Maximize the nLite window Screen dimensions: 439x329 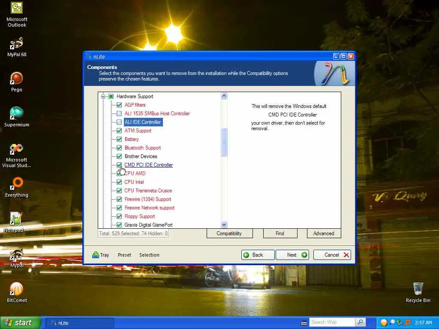pyautogui.click(x=343, y=56)
